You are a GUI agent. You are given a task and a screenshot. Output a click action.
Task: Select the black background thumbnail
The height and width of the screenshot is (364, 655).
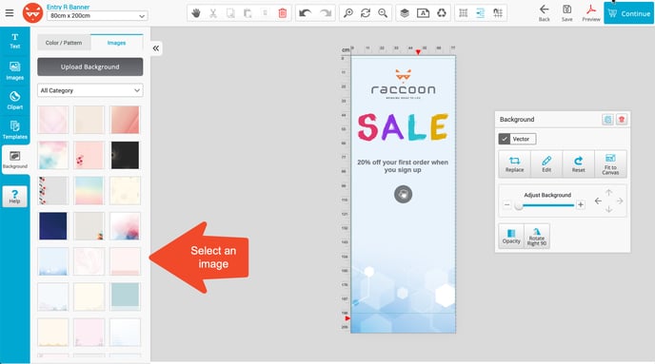125,155
